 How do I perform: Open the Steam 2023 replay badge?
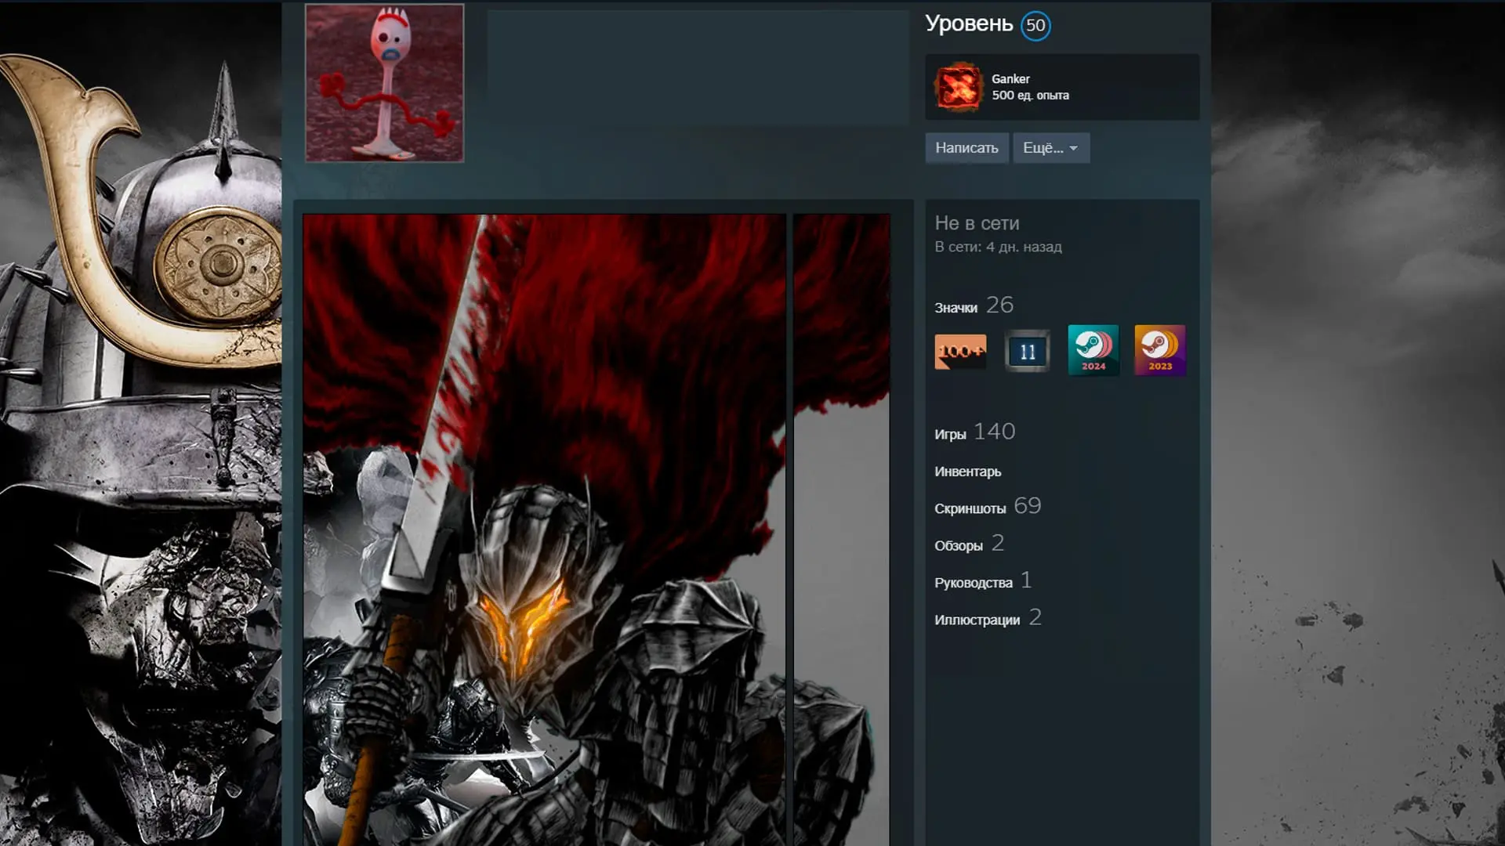click(x=1160, y=350)
